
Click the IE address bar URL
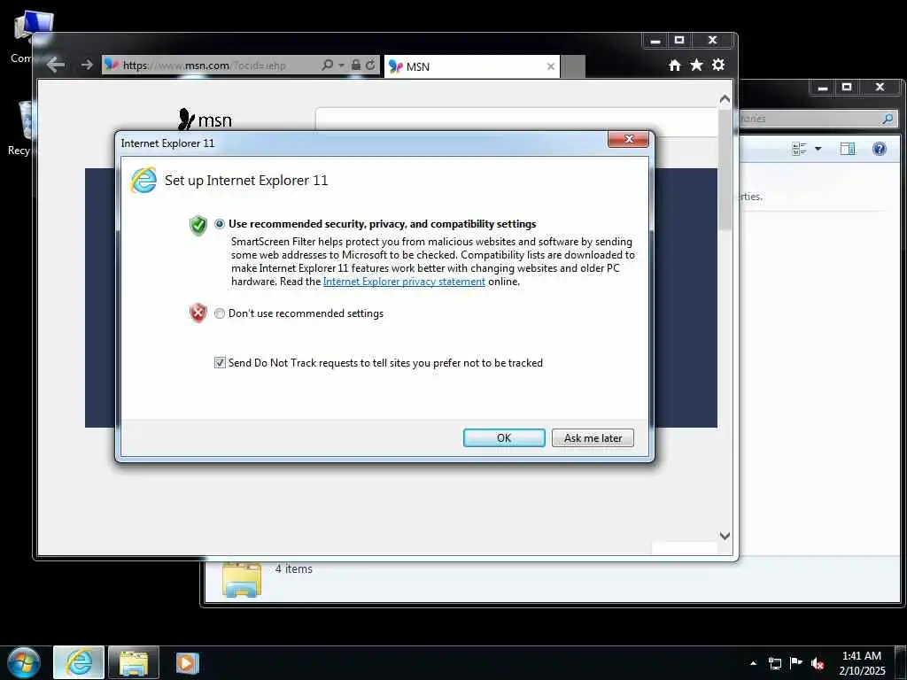click(x=205, y=66)
